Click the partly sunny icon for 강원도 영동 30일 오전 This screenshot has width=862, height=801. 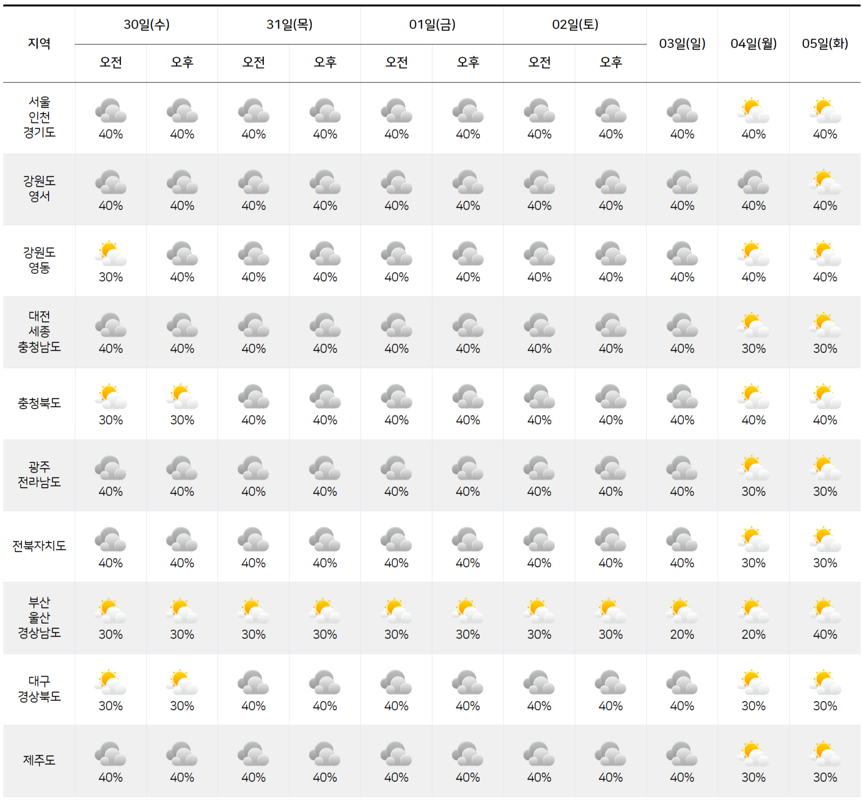[x=111, y=253]
